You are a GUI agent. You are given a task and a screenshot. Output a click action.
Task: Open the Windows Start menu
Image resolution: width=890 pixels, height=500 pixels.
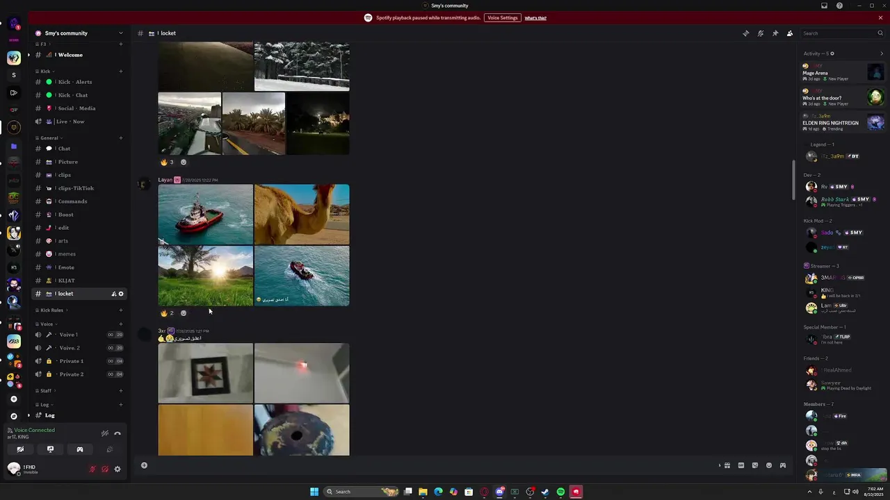[314, 492]
